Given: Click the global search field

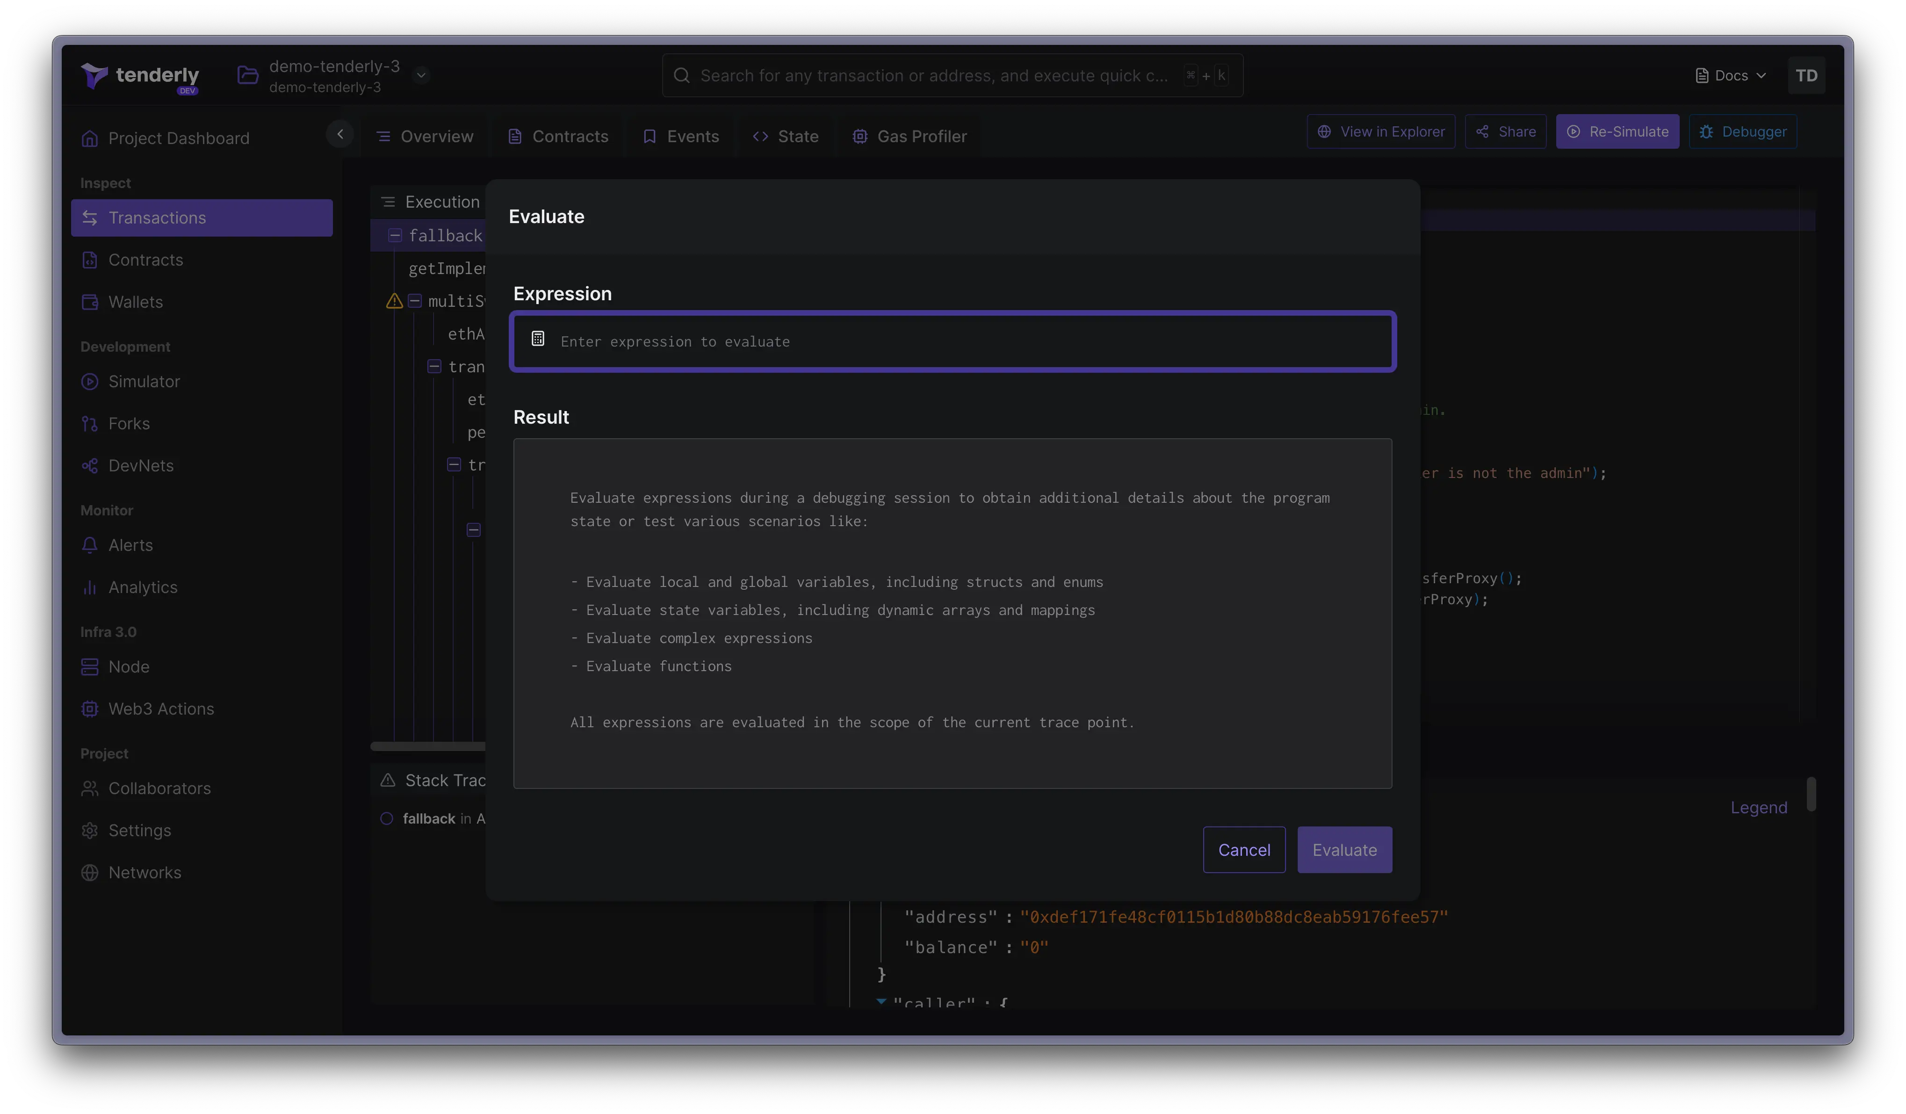Looking at the screenshot, I should coord(952,76).
